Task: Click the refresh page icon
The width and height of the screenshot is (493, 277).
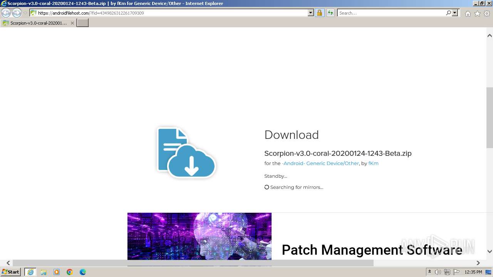Action: tap(330, 13)
